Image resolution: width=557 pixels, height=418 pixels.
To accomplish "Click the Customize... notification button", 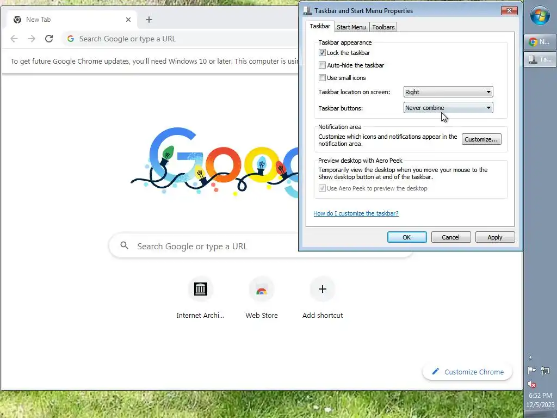I will click(481, 139).
